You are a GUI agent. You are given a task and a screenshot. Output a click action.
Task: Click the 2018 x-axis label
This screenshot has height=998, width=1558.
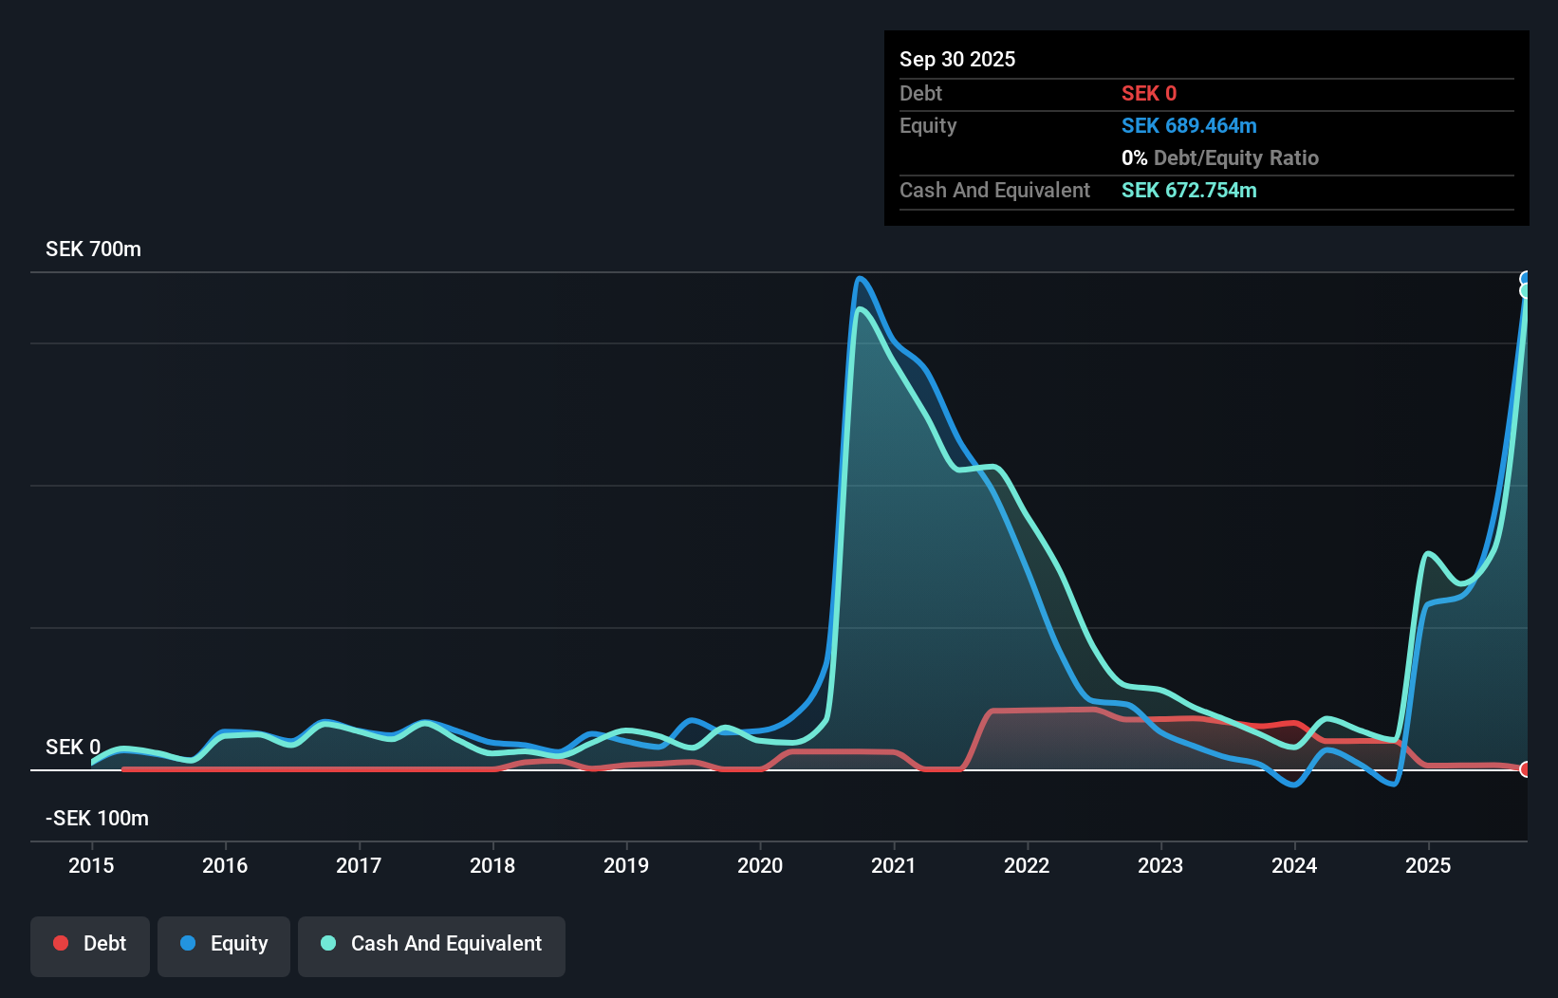click(492, 865)
